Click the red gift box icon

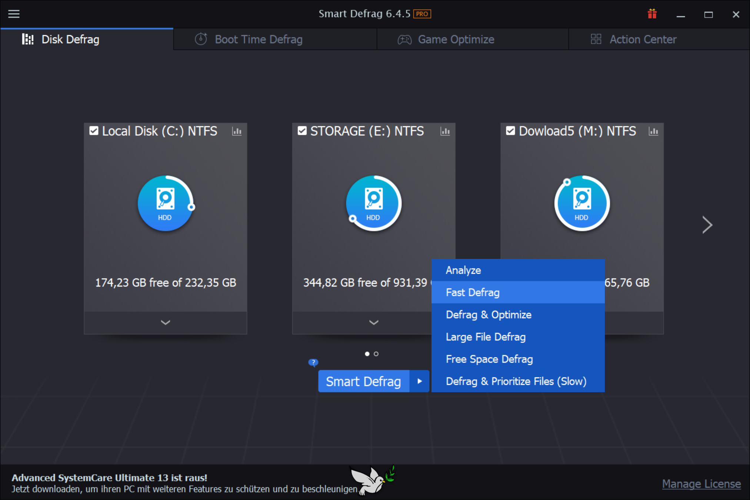652,14
